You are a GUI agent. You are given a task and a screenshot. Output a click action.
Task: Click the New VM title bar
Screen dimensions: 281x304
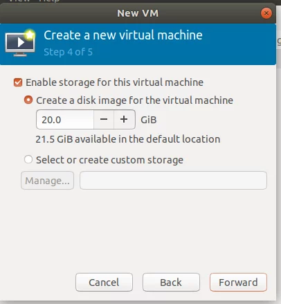click(138, 13)
